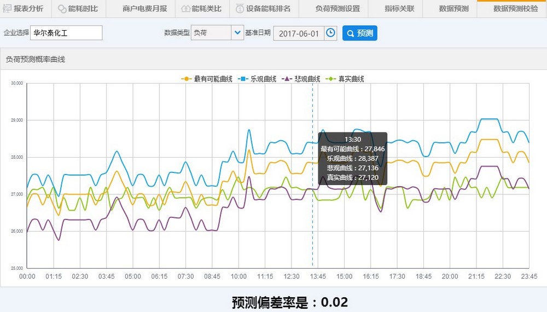Image resolution: width=547 pixels, height=312 pixels.
Task: Click the blue 预测 search button
Action: coord(359,33)
